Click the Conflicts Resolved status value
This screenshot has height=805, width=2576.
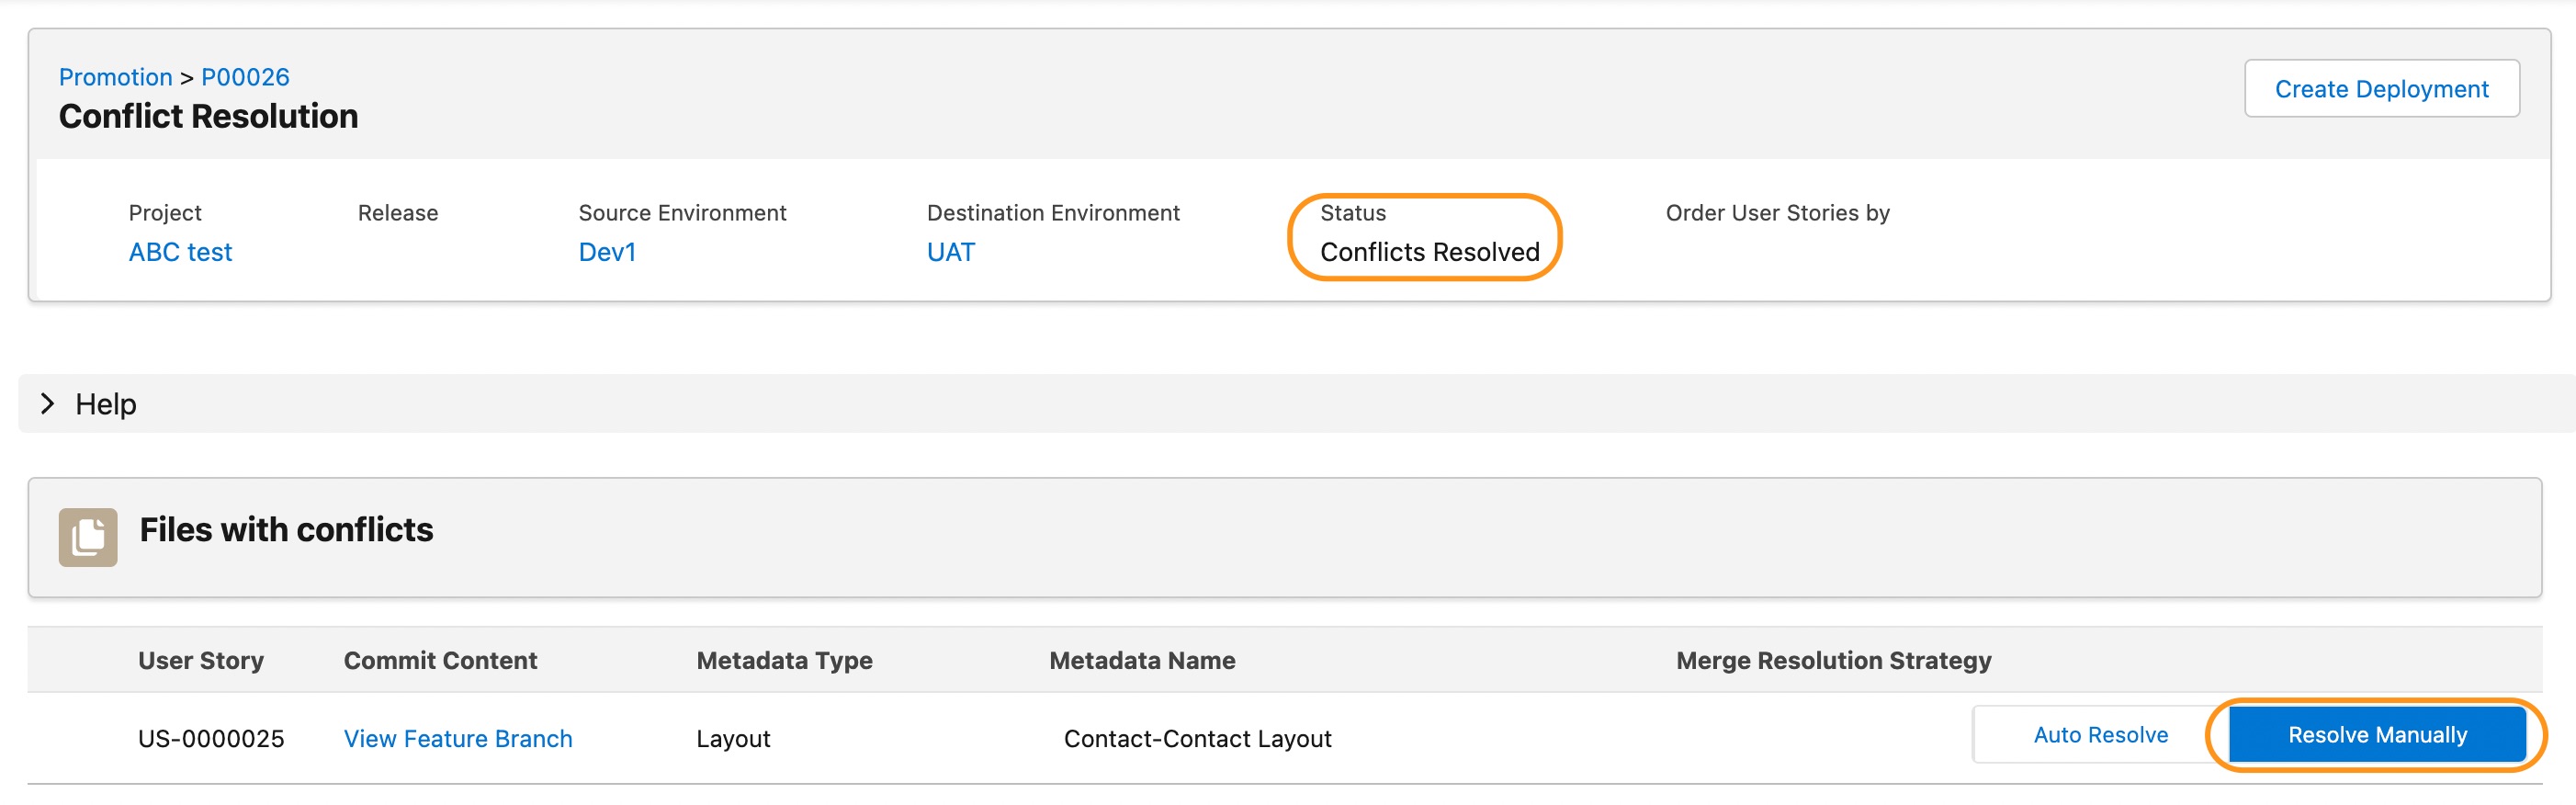click(x=1429, y=252)
